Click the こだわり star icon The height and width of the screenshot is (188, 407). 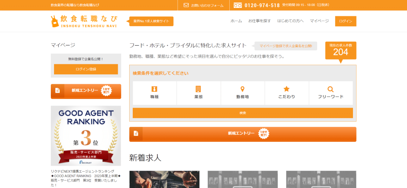[x=287, y=89]
